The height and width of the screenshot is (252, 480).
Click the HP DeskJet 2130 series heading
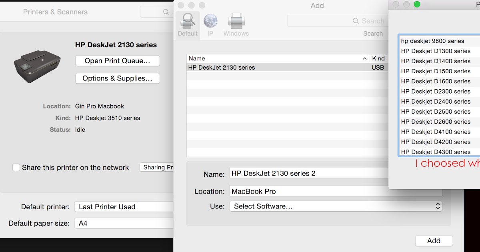click(116, 45)
